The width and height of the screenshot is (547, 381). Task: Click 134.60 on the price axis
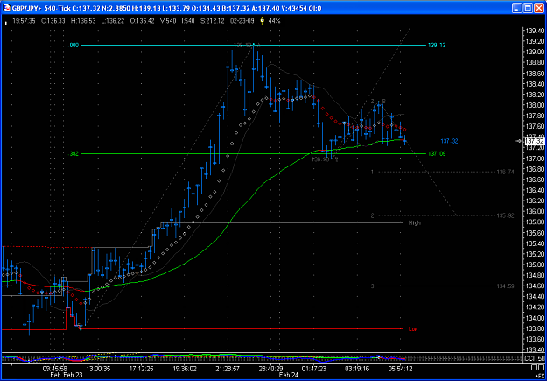point(535,286)
